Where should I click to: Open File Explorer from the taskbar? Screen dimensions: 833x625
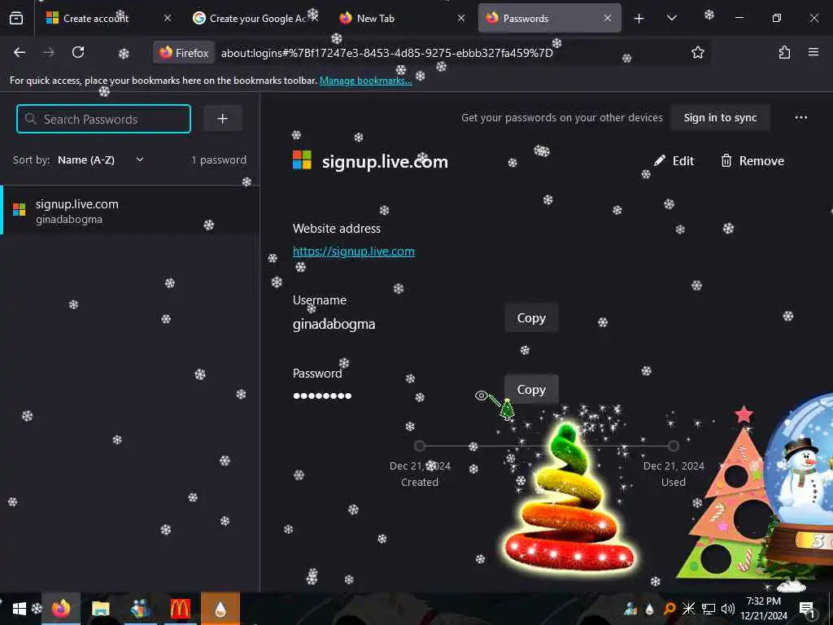tap(100, 609)
